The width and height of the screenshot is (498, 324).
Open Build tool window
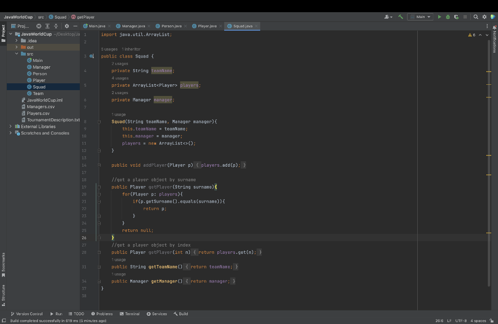pyautogui.click(x=181, y=314)
